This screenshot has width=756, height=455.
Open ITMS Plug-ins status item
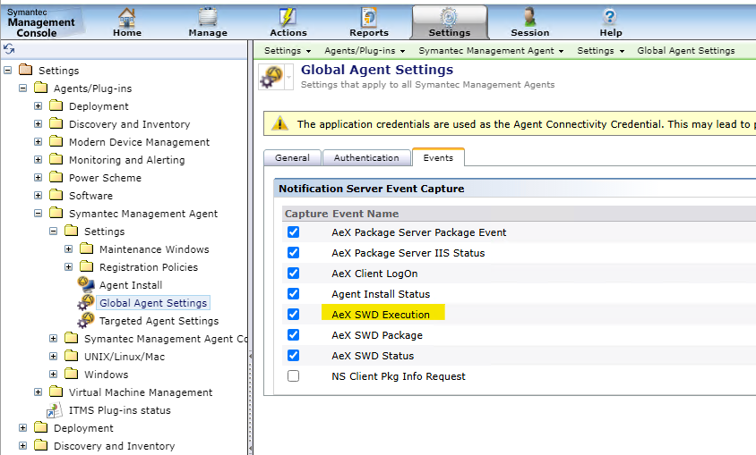pos(119,410)
